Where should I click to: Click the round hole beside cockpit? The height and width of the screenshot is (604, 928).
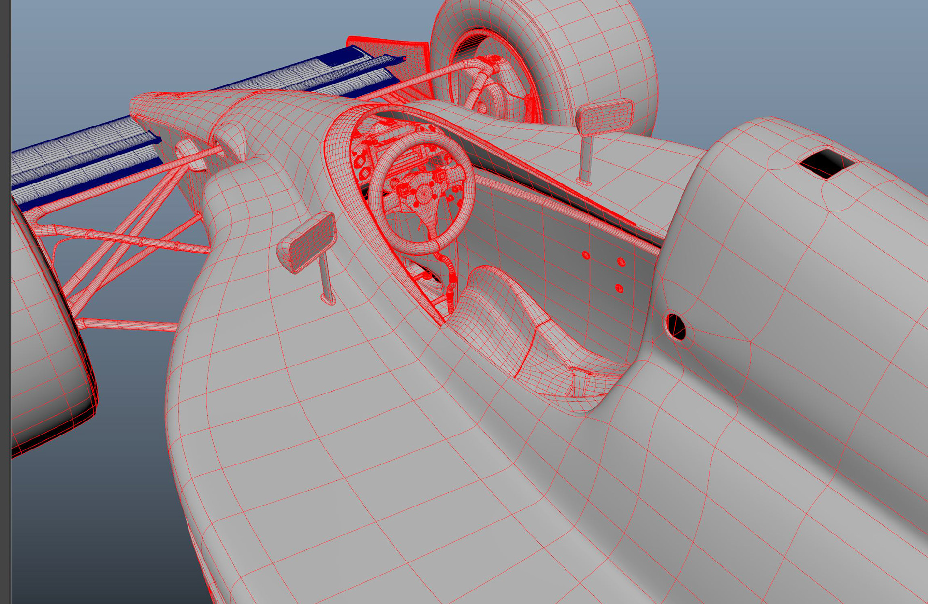point(675,327)
